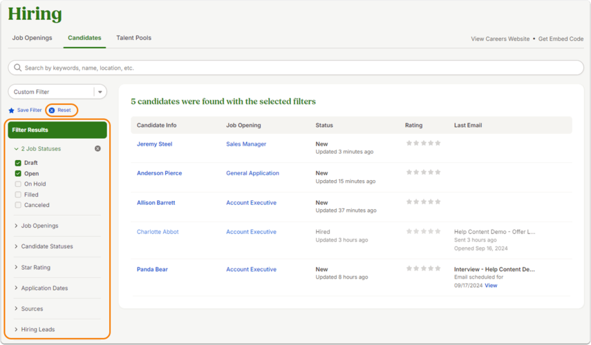Rate Panda Bear using star rating
591x345 pixels.
point(423,268)
